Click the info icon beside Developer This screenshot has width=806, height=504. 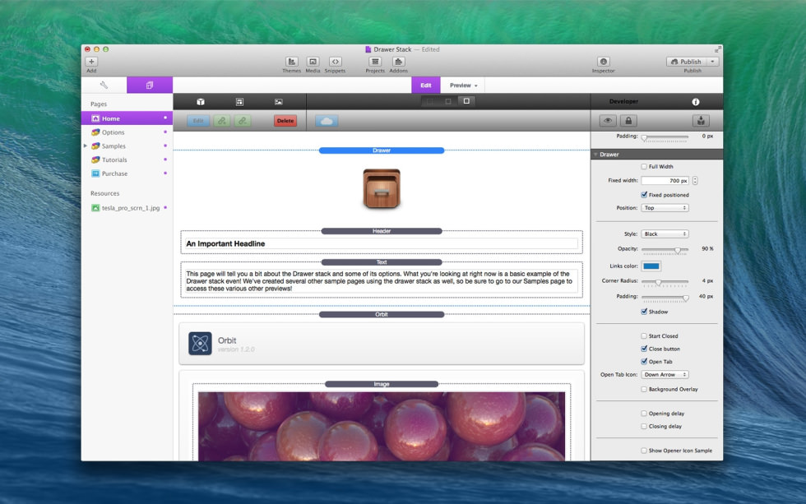click(x=696, y=102)
